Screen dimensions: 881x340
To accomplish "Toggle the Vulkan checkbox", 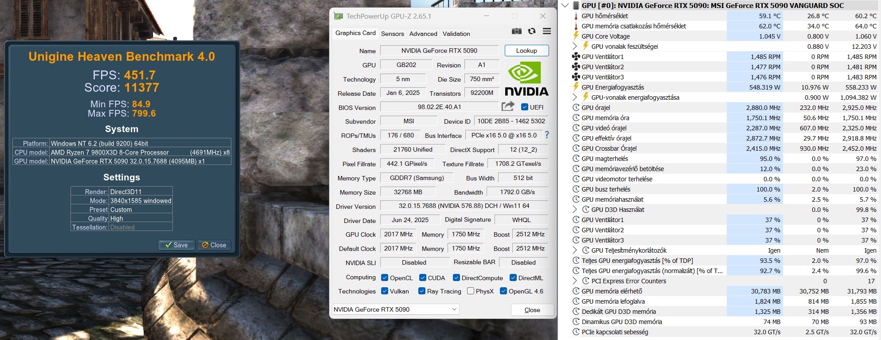I will [x=385, y=291].
